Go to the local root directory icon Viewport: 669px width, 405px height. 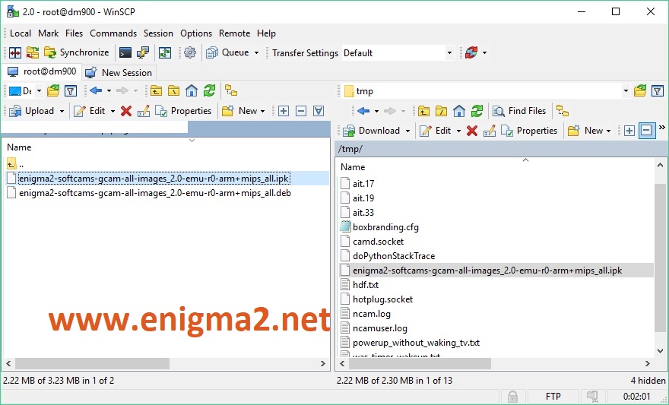coord(173,91)
